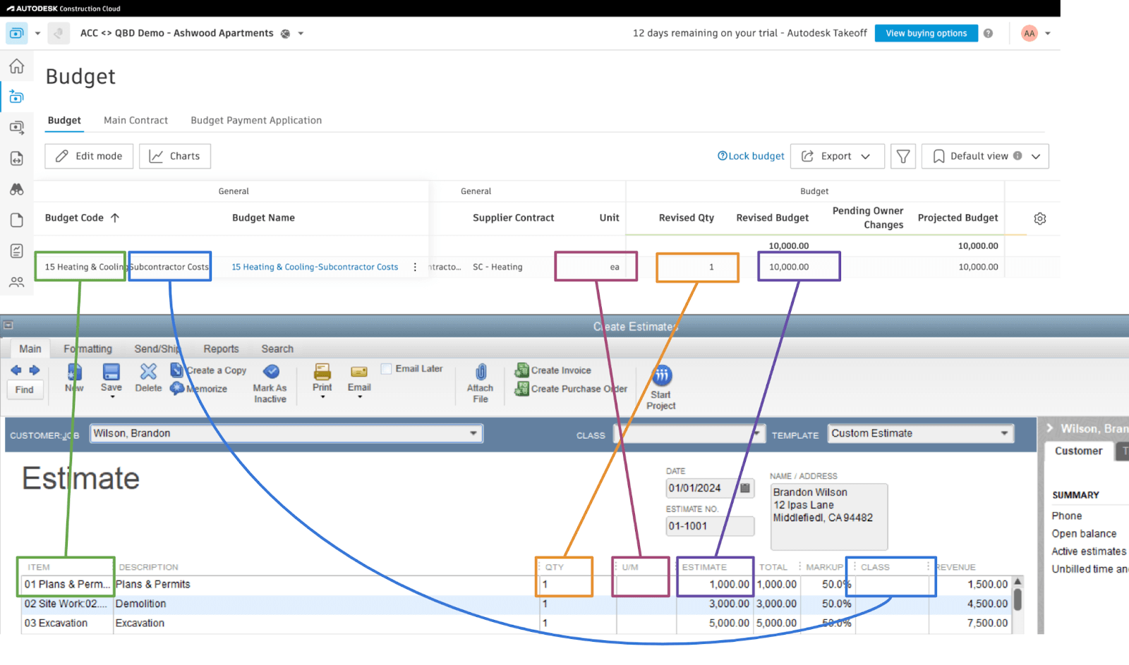Click the previous estimate left arrow
Image resolution: width=1129 pixels, height=665 pixels.
click(x=16, y=370)
